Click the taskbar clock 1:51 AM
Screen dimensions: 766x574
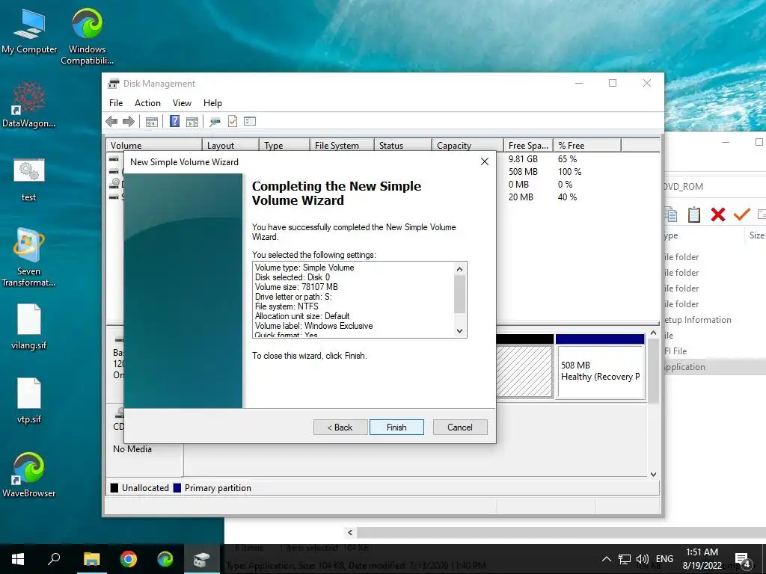702,552
